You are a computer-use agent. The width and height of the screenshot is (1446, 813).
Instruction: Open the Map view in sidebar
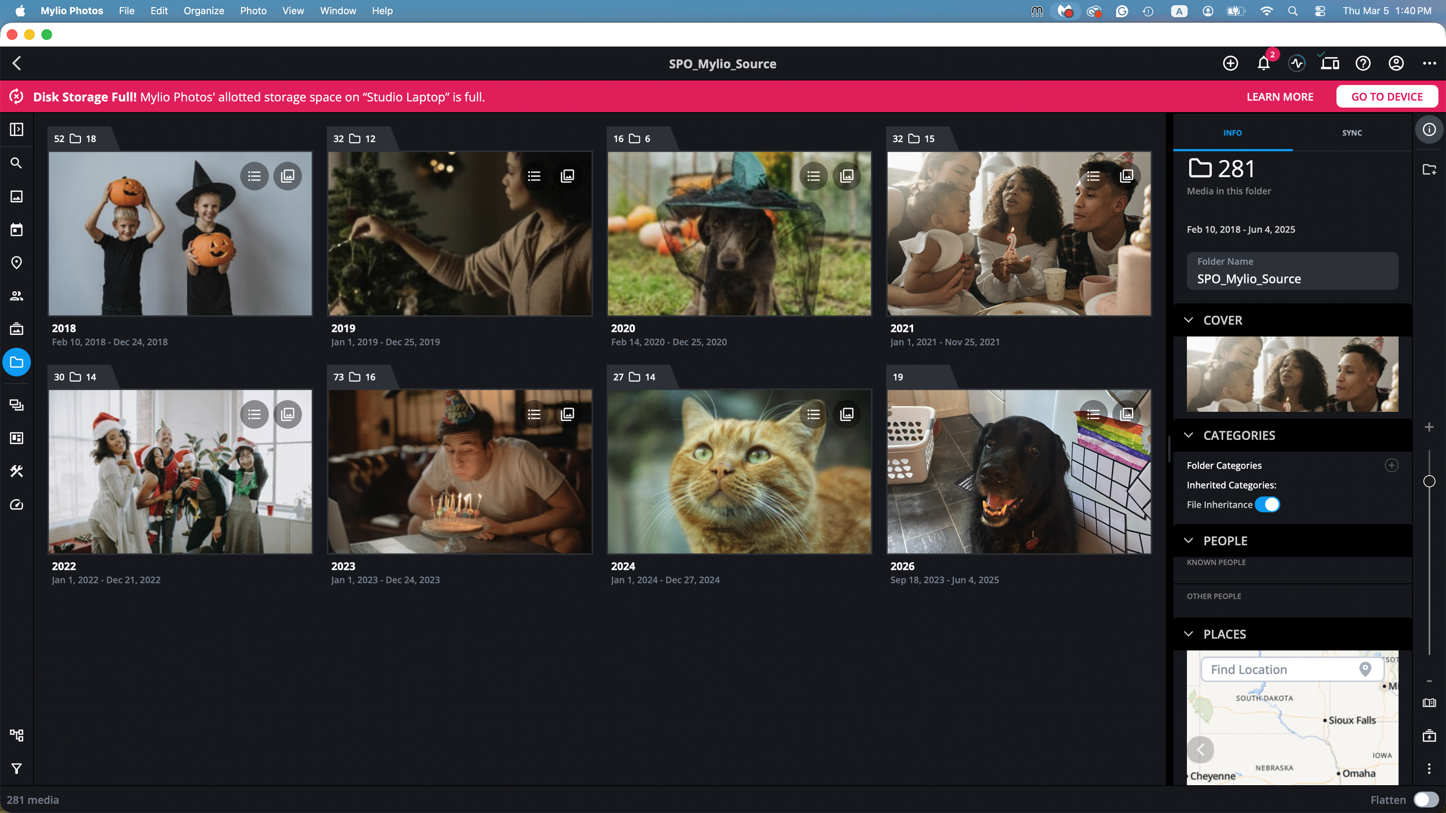[x=16, y=263]
